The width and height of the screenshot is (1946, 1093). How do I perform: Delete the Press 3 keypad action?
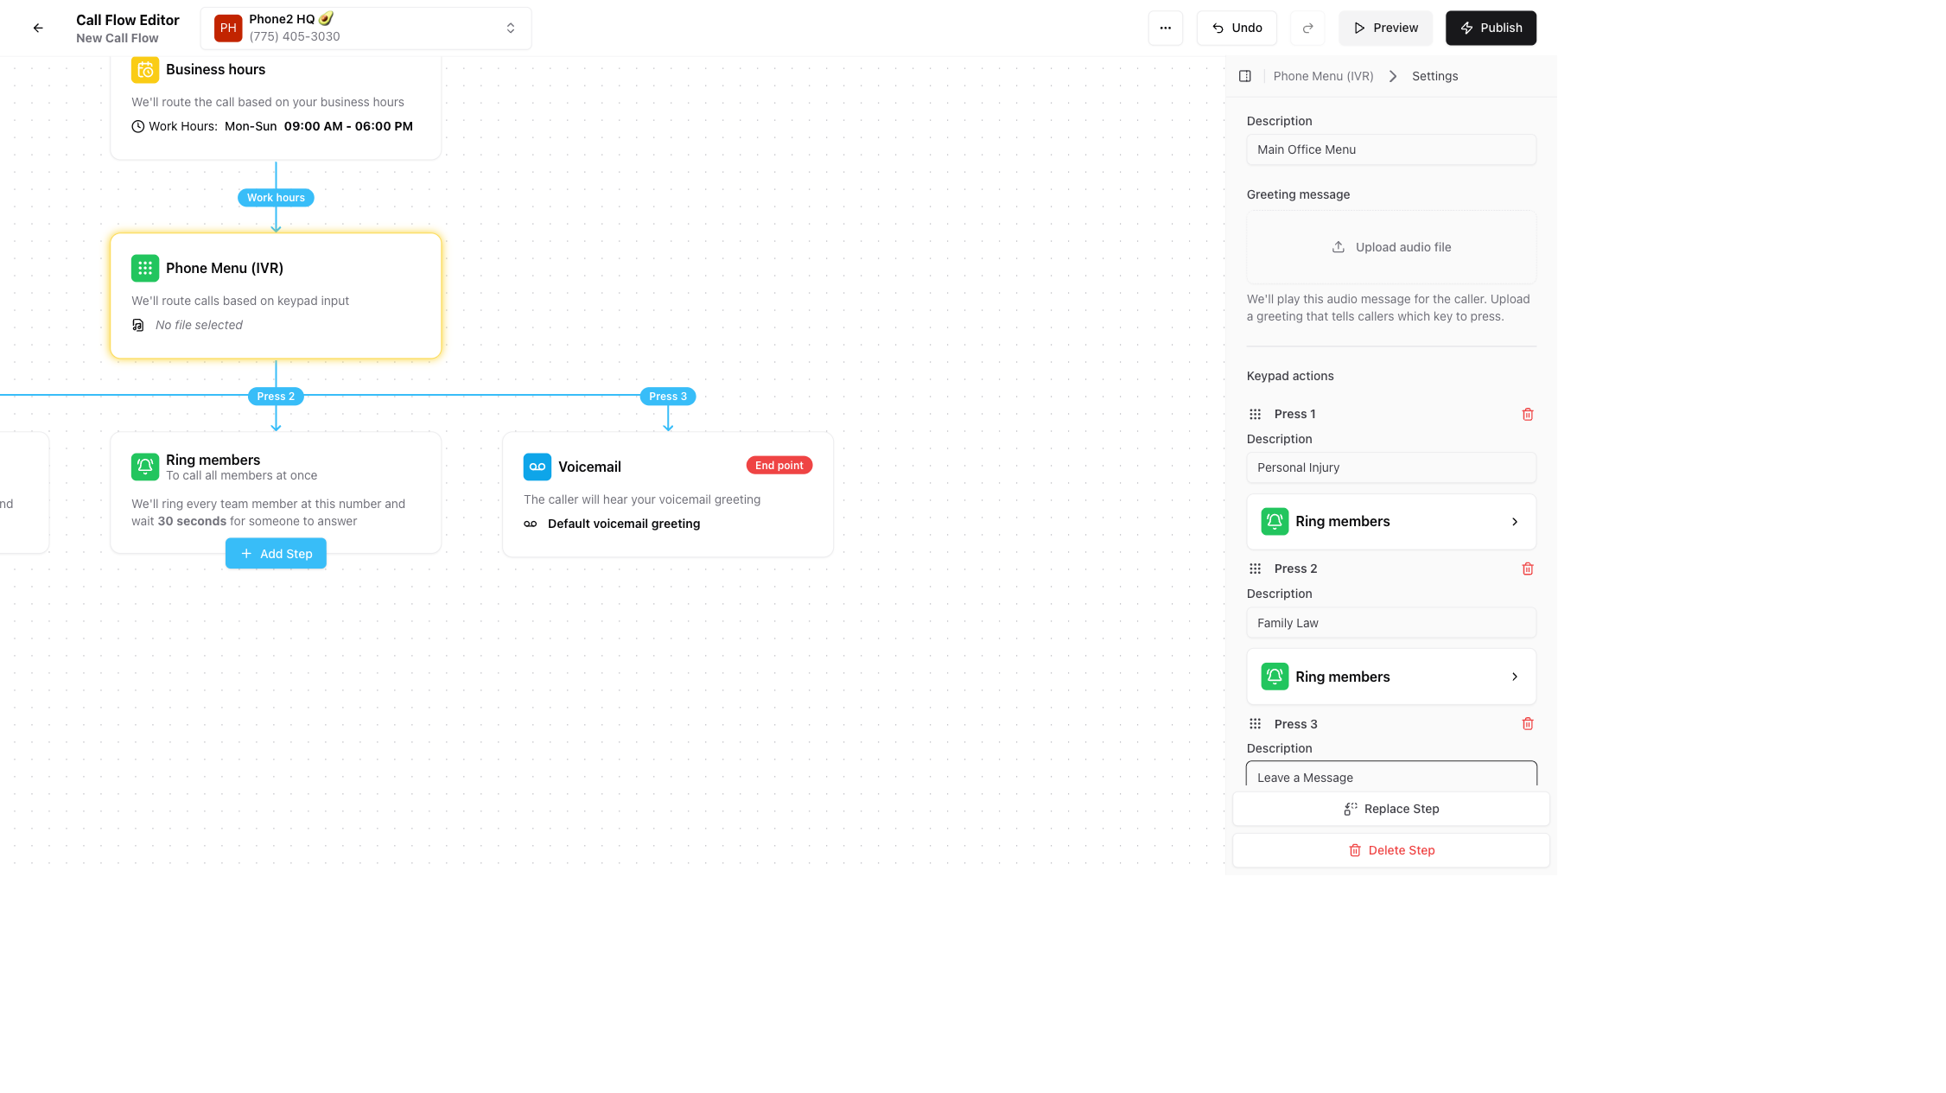pos(1528,724)
